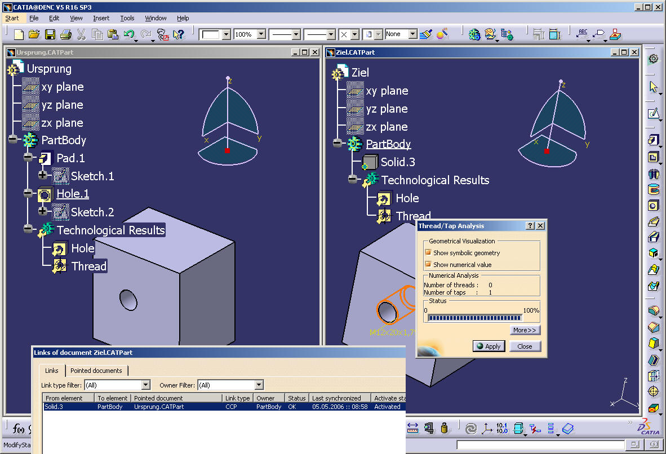
Task: Click the Sketcher icon in right toolbar
Action: coord(653,113)
